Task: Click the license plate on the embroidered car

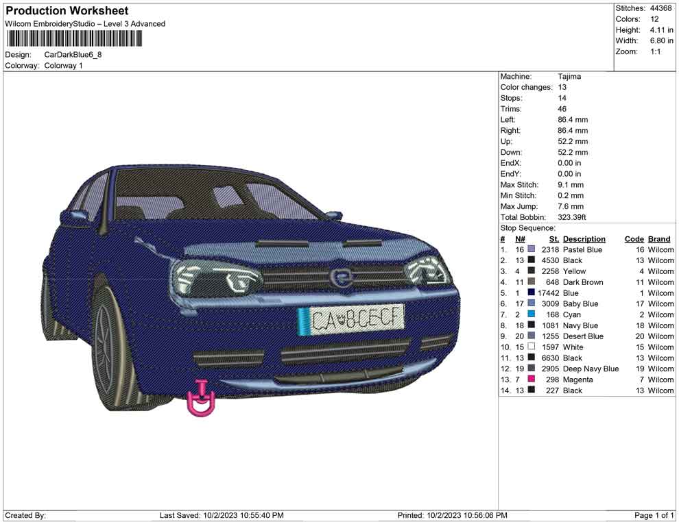Action: (351, 319)
